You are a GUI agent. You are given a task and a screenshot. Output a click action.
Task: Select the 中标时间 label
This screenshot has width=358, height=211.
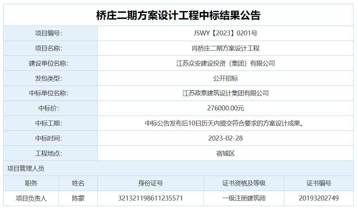[48, 138]
